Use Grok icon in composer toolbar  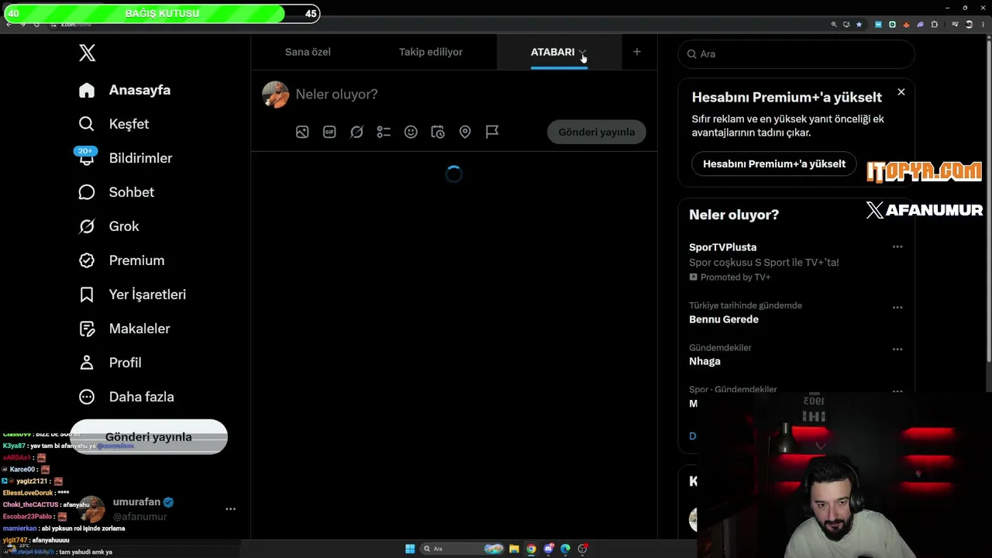tap(356, 132)
